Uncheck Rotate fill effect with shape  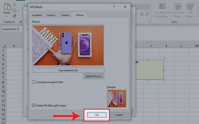tap(34, 105)
